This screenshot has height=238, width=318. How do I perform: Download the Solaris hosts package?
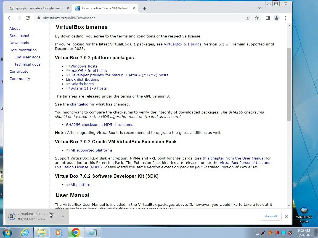click(82, 84)
